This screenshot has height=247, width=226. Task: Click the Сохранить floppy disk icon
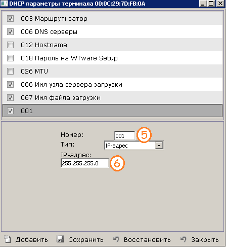(x=60, y=239)
